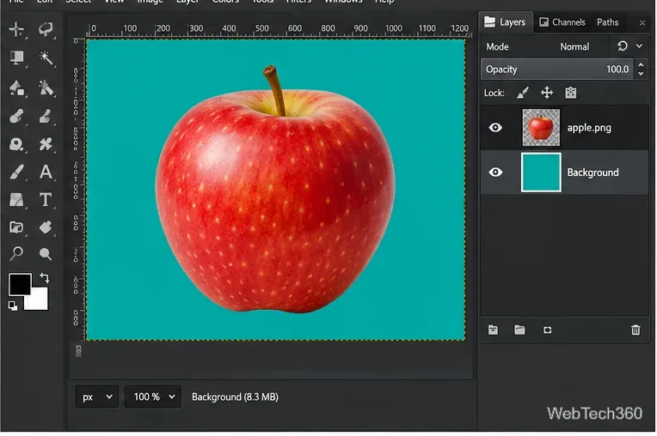Image resolution: width=657 pixels, height=436 pixels.
Task: Select the lasso free select tool
Action: pyautogui.click(x=46, y=29)
